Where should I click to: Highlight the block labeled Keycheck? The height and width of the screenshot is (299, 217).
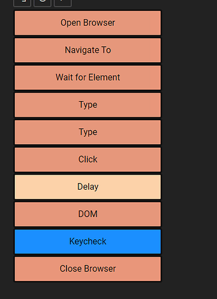[x=88, y=242]
